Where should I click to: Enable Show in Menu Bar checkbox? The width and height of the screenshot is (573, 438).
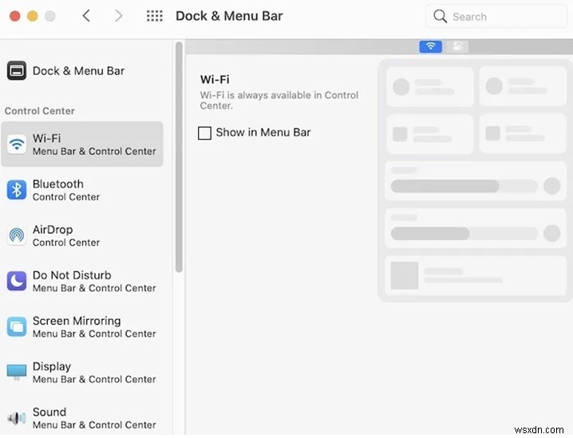204,133
